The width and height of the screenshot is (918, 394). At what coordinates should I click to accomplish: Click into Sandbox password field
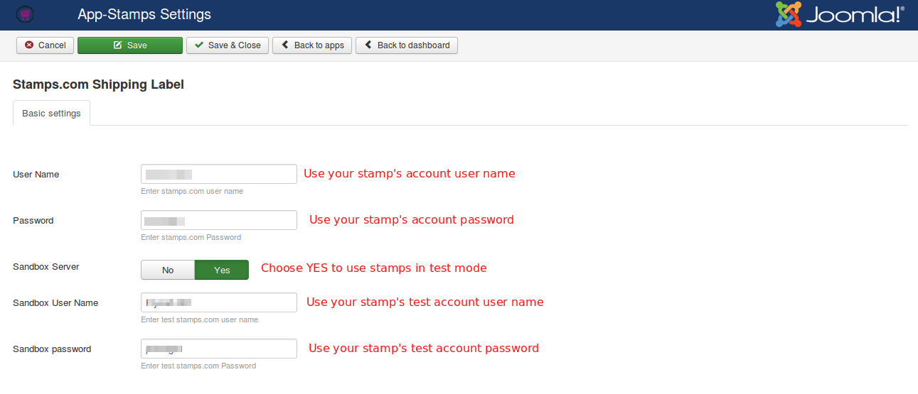[x=219, y=349]
